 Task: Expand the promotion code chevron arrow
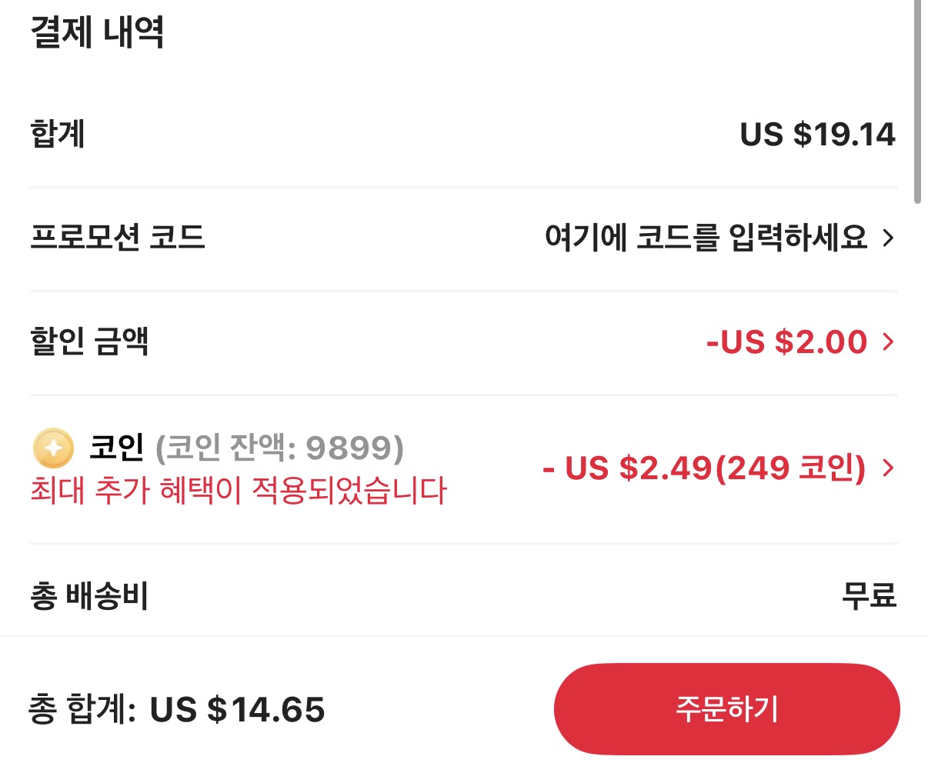pyautogui.click(x=888, y=238)
